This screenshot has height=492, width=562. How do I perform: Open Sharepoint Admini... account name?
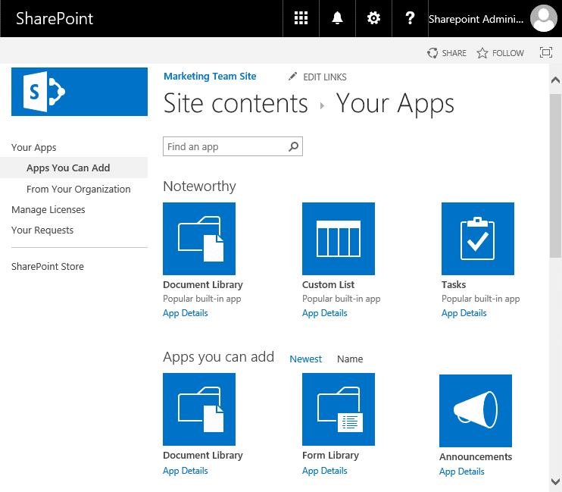(x=476, y=19)
